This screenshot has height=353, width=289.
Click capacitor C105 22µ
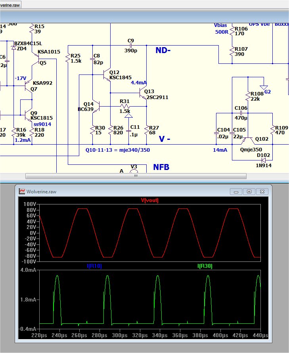click(232, 133)
